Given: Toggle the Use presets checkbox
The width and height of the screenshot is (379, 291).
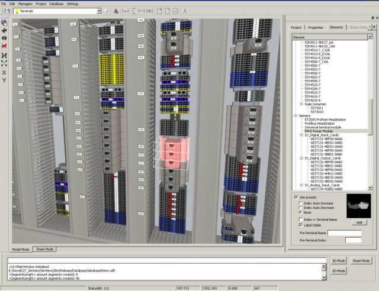Looking at the screenshot, I should [297, 196].
